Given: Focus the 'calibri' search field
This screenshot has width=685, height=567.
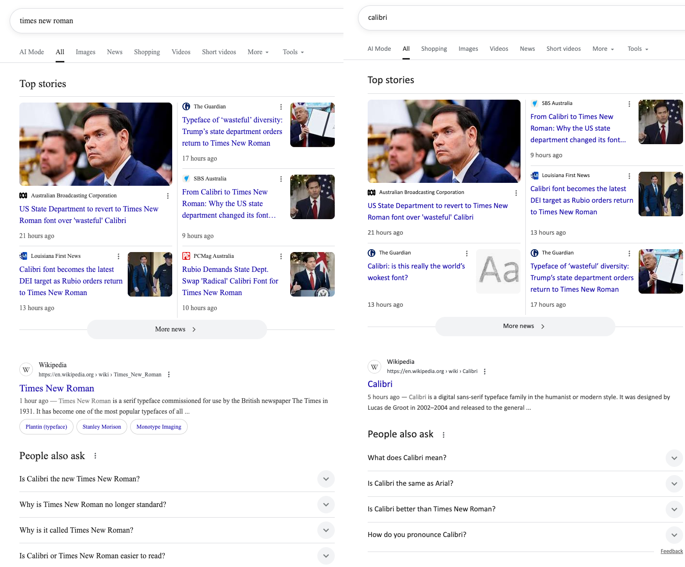Looking at the screenshot, I should [x=521, y=18].
